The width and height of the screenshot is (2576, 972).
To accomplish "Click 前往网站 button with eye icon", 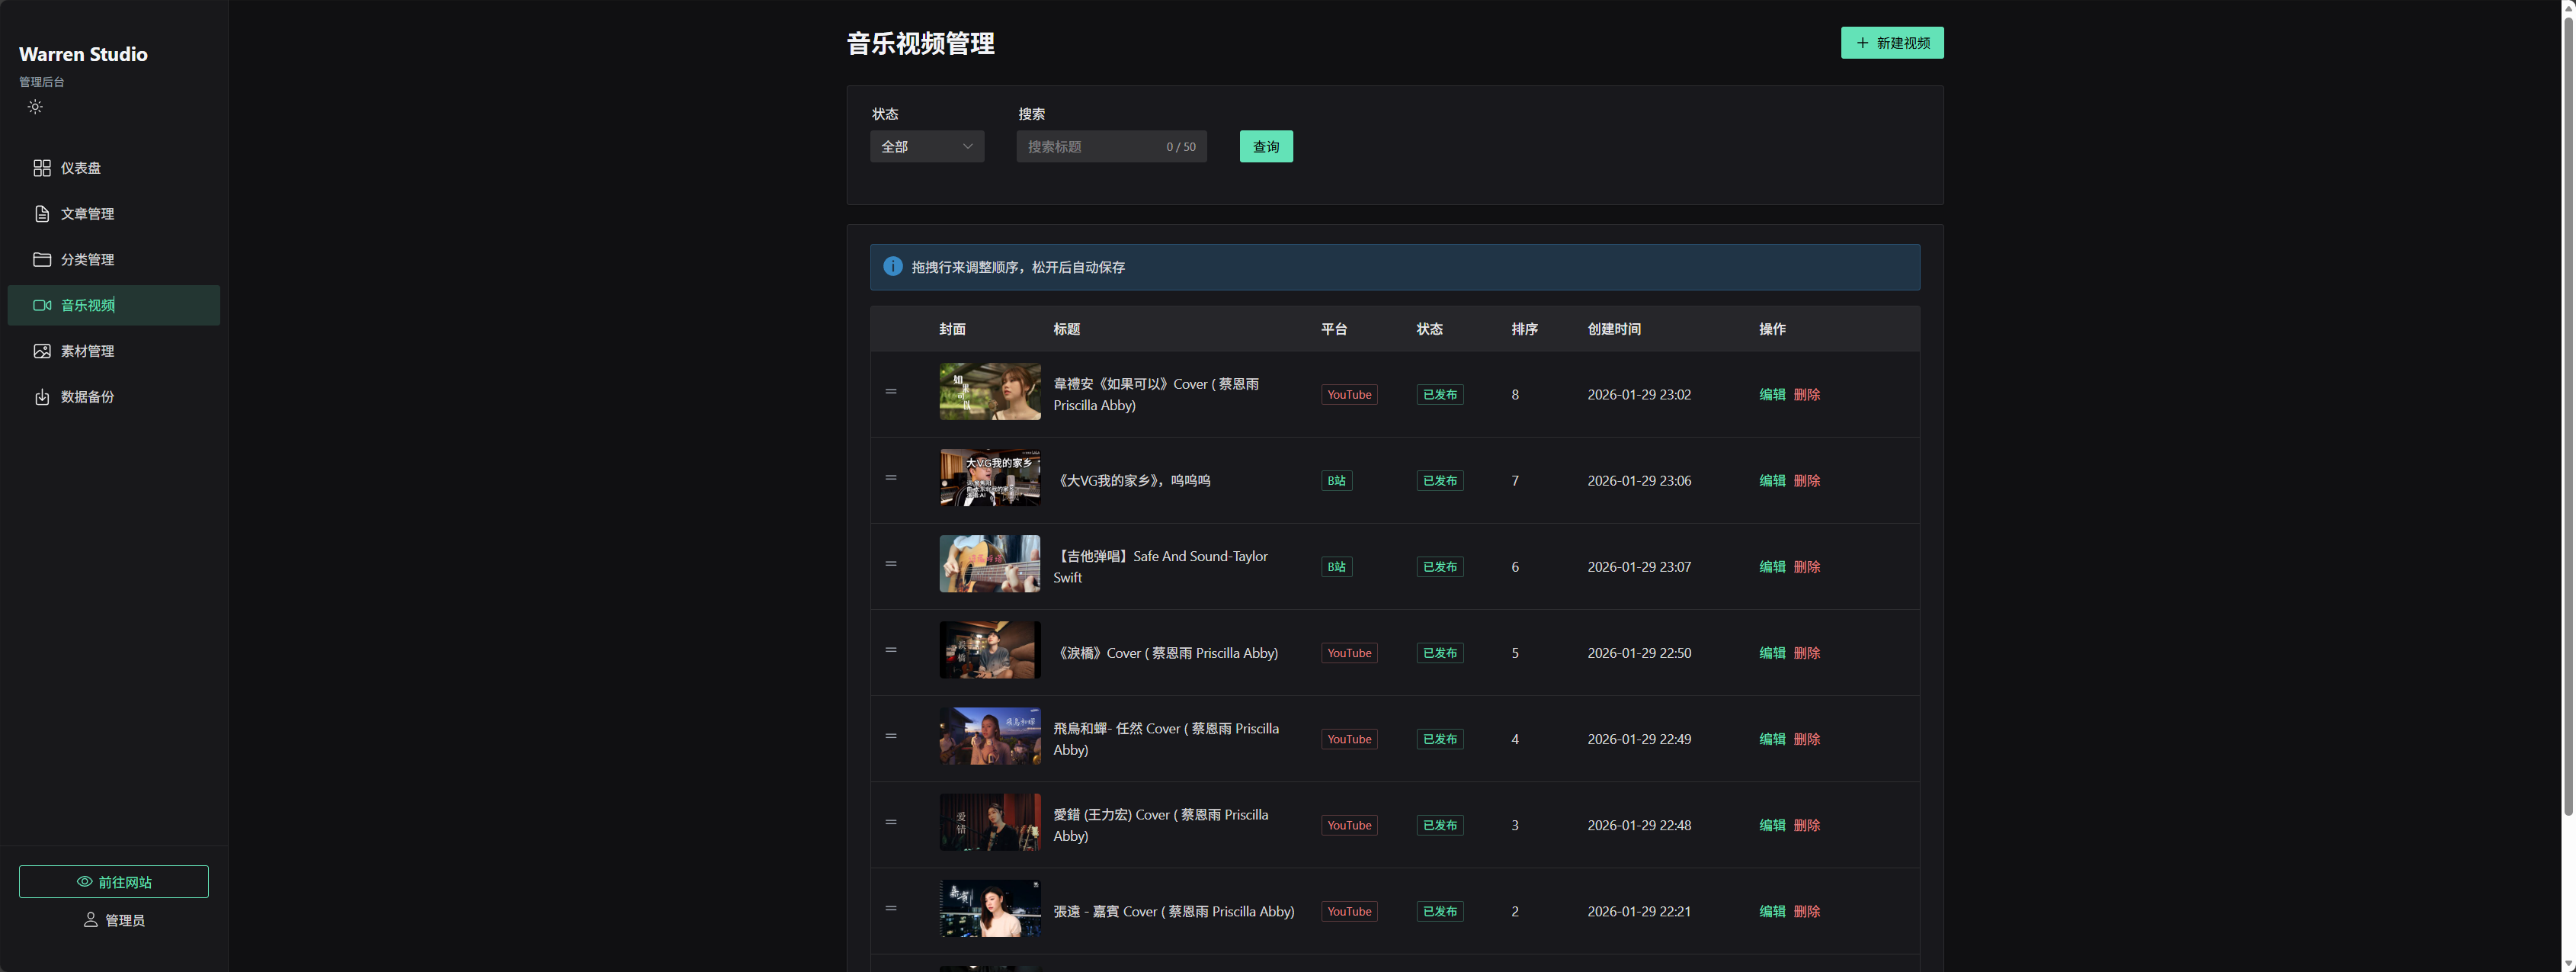I will tap(114, 882).
